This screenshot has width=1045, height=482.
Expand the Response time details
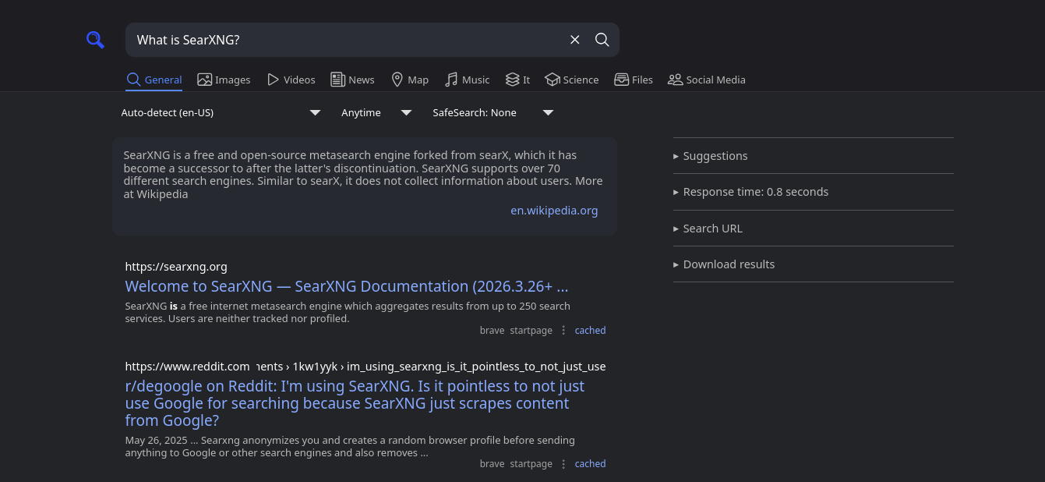[x=813, y=192]
